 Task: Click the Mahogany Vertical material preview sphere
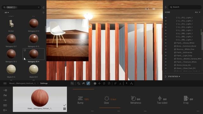[x=40, y=98]
